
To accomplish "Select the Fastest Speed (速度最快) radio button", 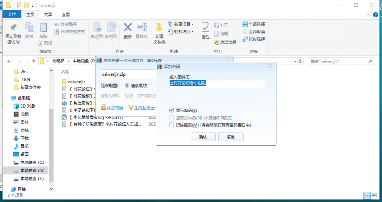I will click(x=127, y=86).
